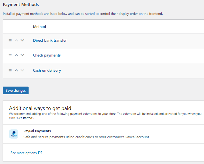Open Direct bank transfer settings
This screenshot has width=204, height=164.
(50, 40)
